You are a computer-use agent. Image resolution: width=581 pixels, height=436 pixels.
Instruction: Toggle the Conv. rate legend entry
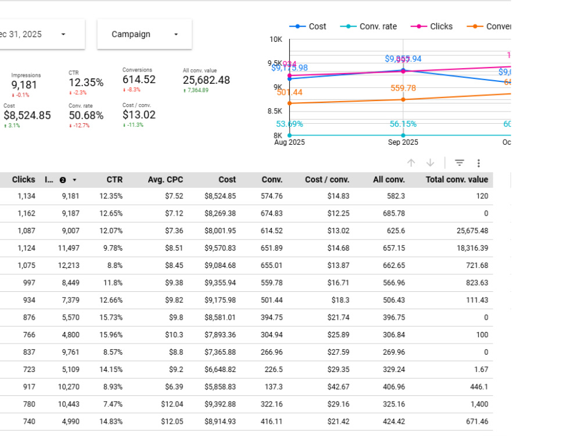[x=368, y=26]
